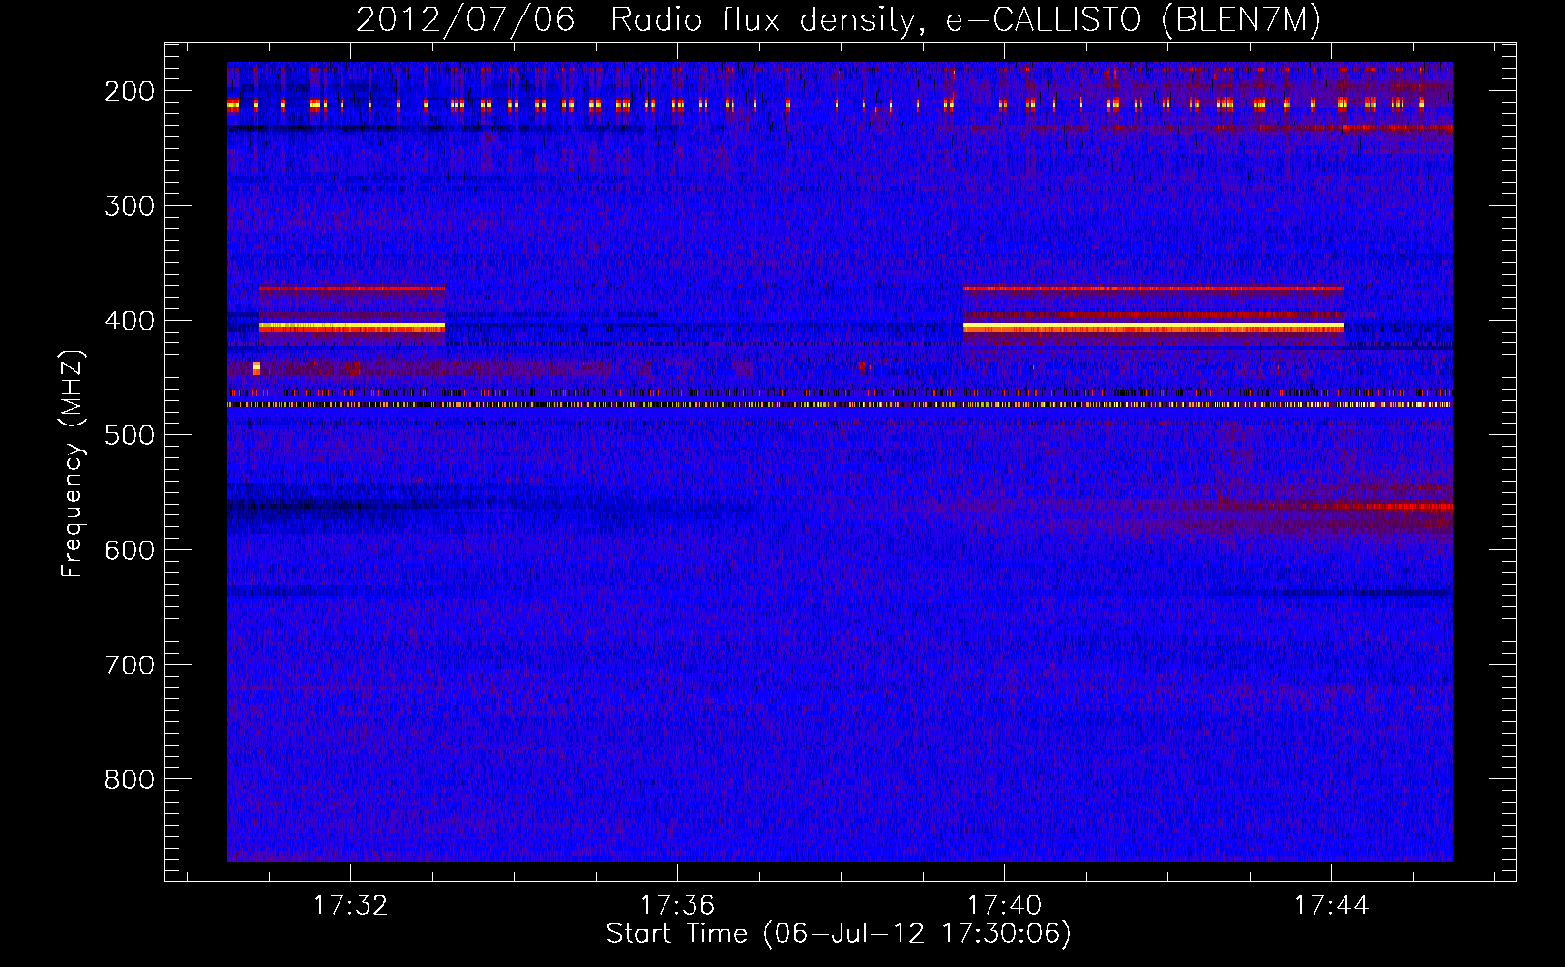Click the 17:32 time tick label
The width and height of the screenshot is (1565, 967).
350,905
